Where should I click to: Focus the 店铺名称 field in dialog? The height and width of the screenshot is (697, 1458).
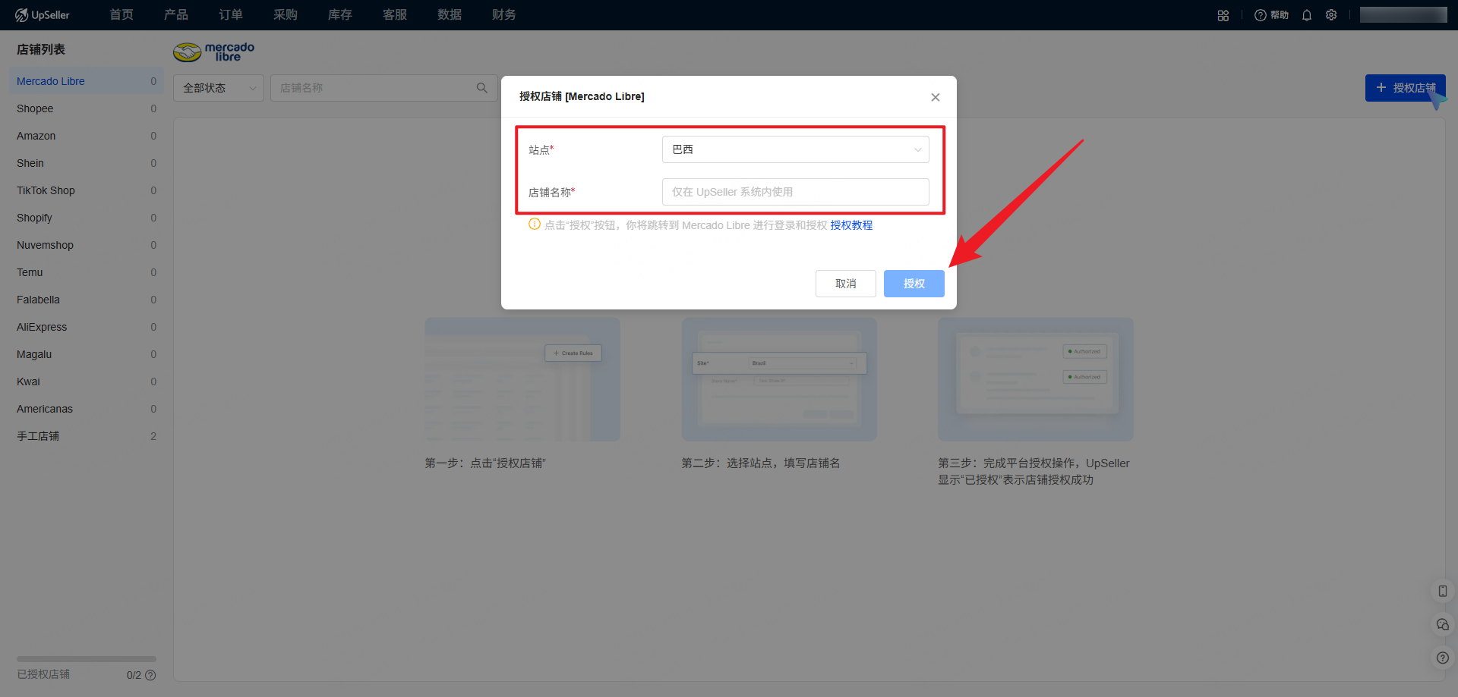coord(796,192)
